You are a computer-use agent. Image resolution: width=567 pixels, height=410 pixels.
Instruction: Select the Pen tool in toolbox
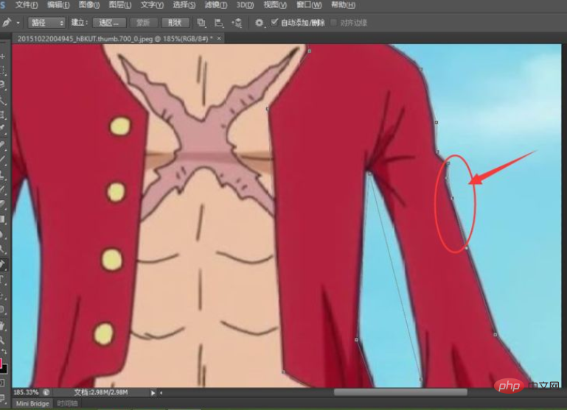click(x=2, y=264)
